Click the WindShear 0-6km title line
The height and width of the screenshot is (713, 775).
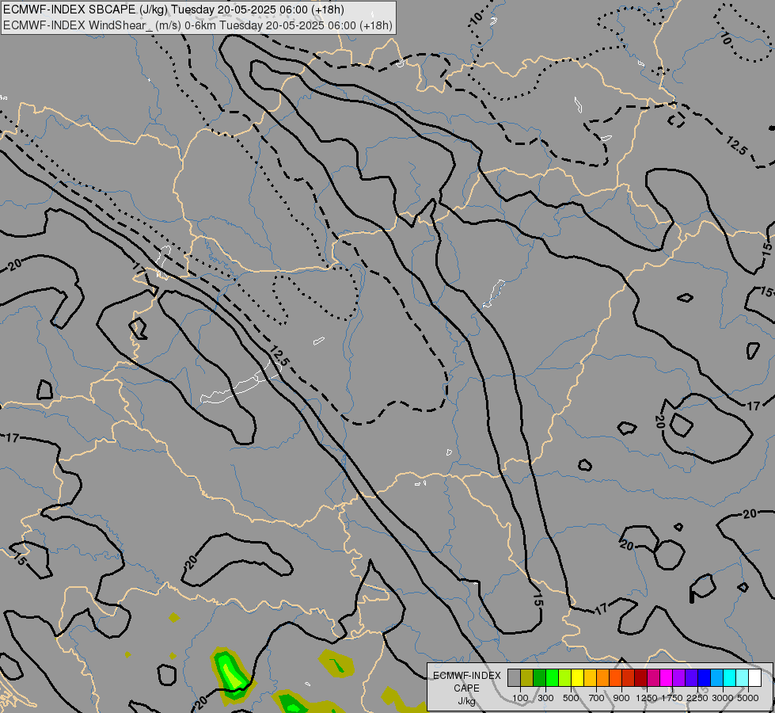tap(198, 25)
